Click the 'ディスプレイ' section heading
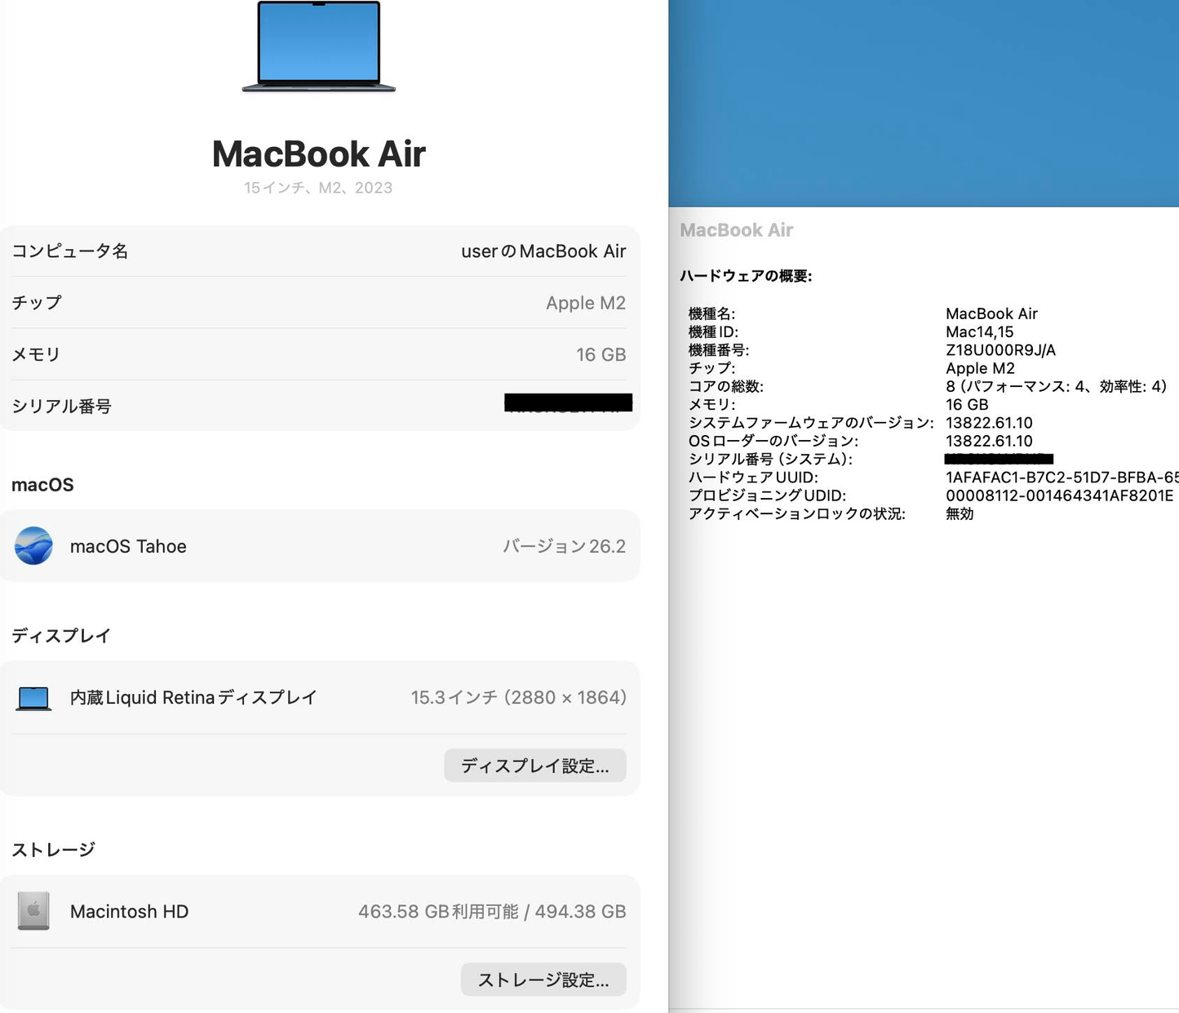This screenshot has height=1013, width=1179. [61, 636]
